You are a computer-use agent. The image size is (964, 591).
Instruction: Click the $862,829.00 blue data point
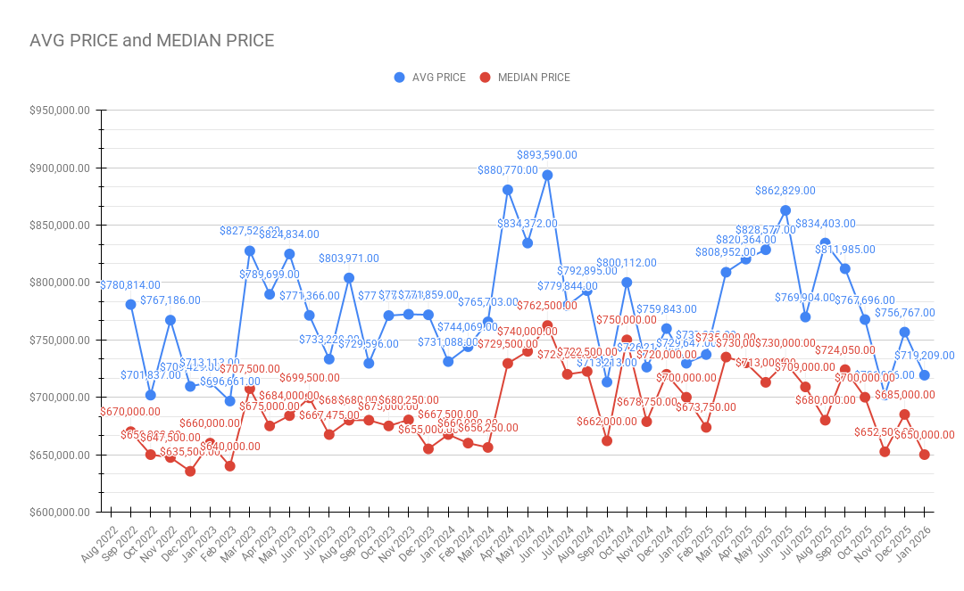[785, 210]
